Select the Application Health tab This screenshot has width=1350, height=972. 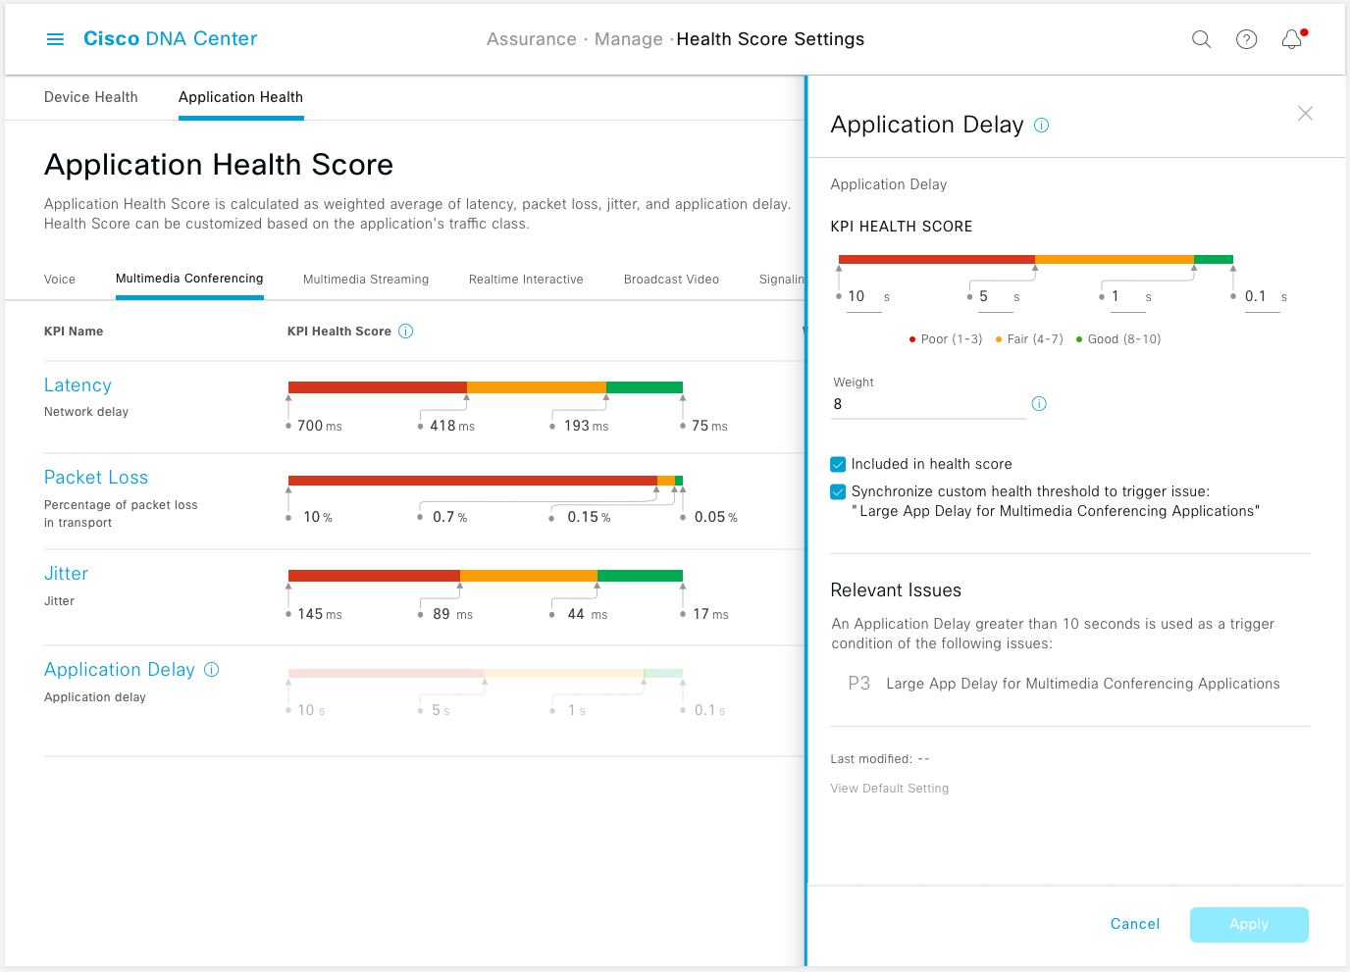(x=240, y=97)
